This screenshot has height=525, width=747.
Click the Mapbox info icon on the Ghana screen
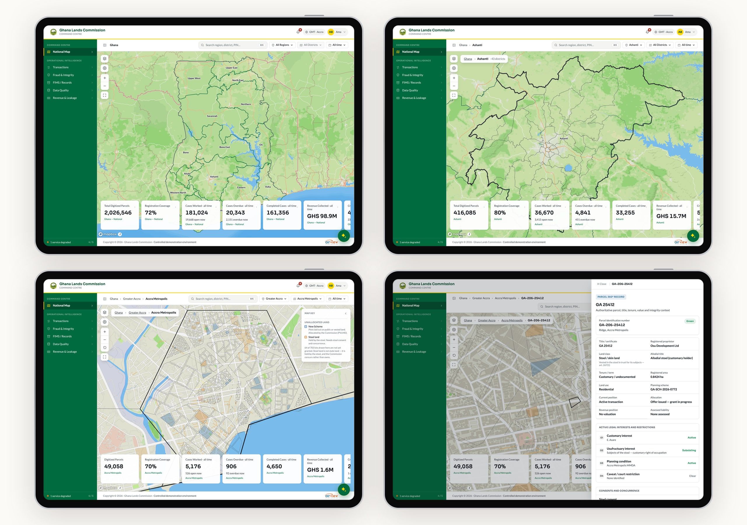click(120, 234)
